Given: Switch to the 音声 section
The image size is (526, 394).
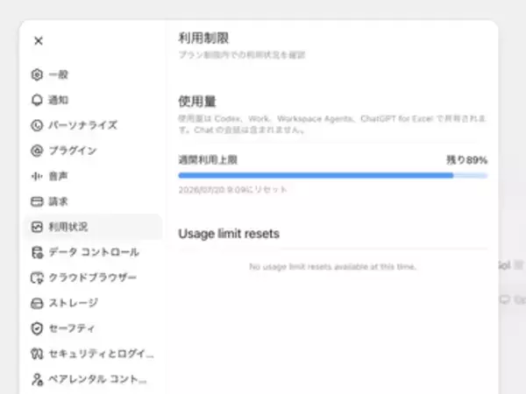Looking at the screenshot, I should point(93,176).
